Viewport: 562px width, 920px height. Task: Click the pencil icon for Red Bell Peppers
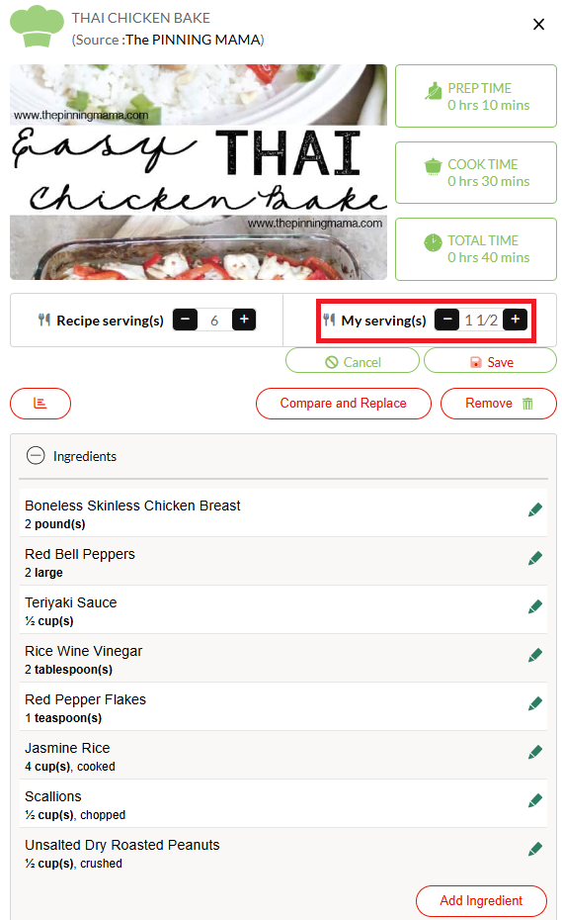click(x=534, y=558)
